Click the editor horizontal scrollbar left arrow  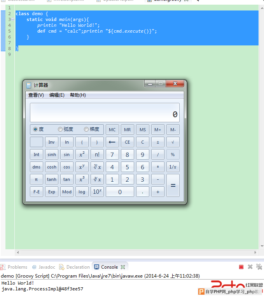tap(18, 252)
